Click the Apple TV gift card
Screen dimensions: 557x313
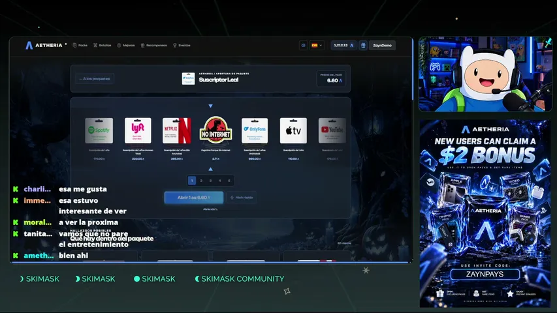pyautogui.click(x=293, y=130)
